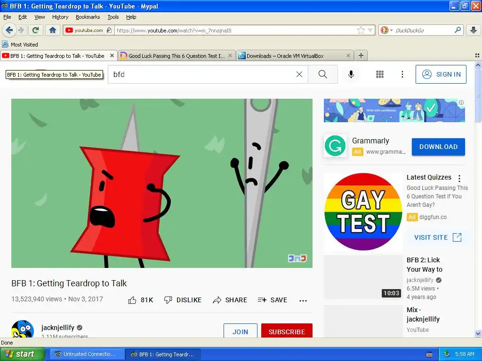This screenshot has width=482, height=361.
Task: Click the SHARE arrow button
Action: tap(230, 300)
